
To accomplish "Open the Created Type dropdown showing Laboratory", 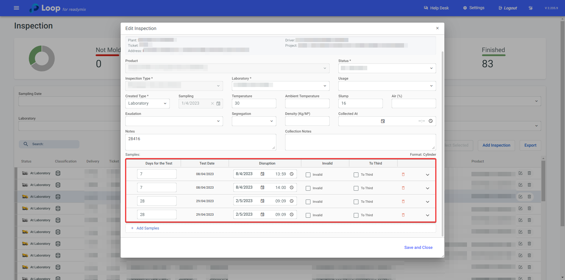I will 147,103.
